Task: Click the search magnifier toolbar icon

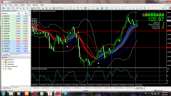Action: coord(166,8)
